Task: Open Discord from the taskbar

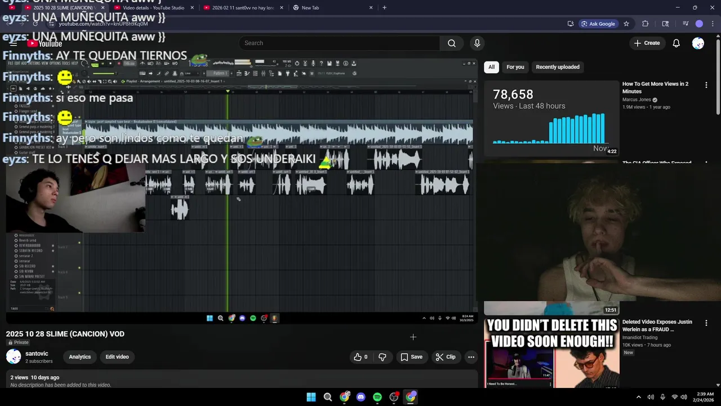Action: tap(360, 397)
